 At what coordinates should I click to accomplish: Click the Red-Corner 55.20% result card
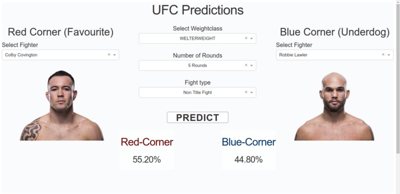click(147, 150)
